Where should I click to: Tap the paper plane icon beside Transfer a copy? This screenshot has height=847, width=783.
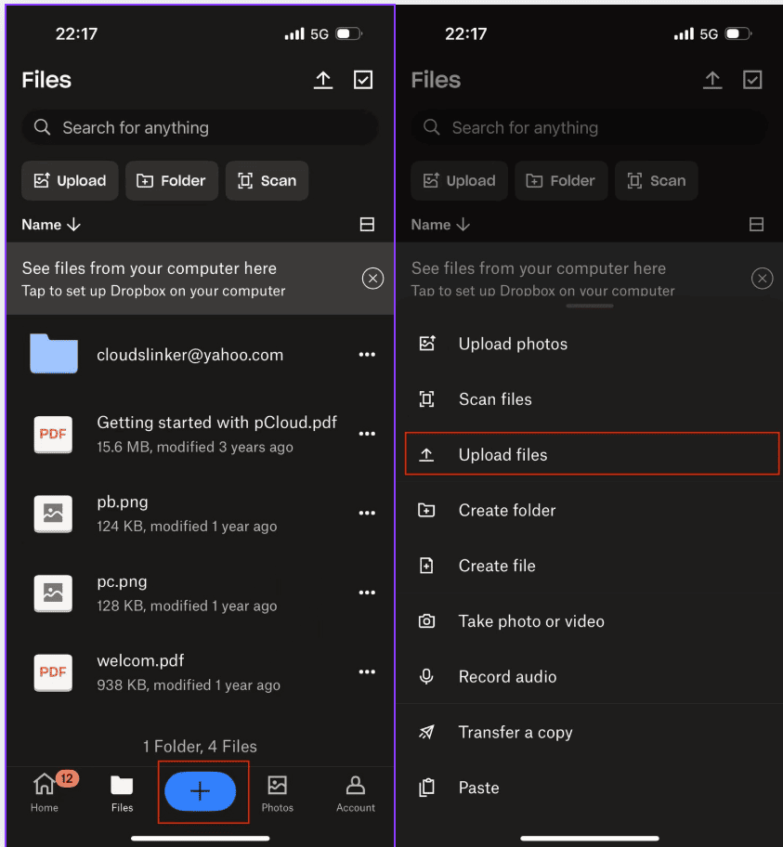click(427, 732)
